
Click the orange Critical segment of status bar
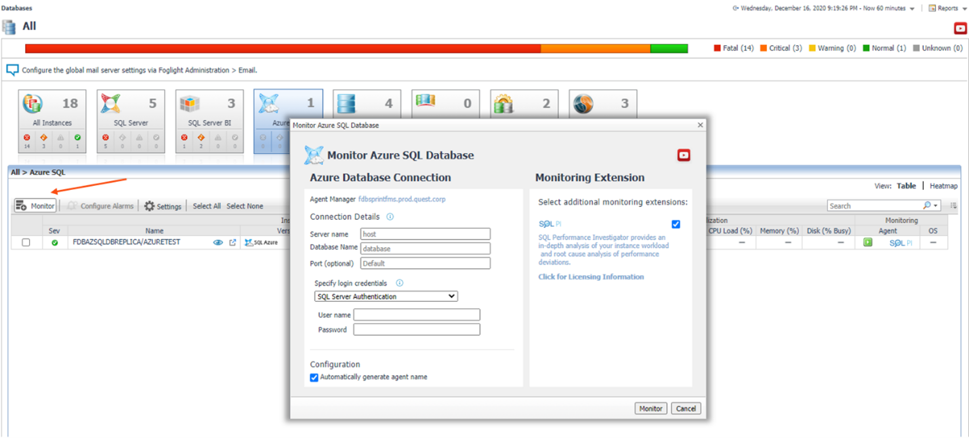[x=596, y=49]
